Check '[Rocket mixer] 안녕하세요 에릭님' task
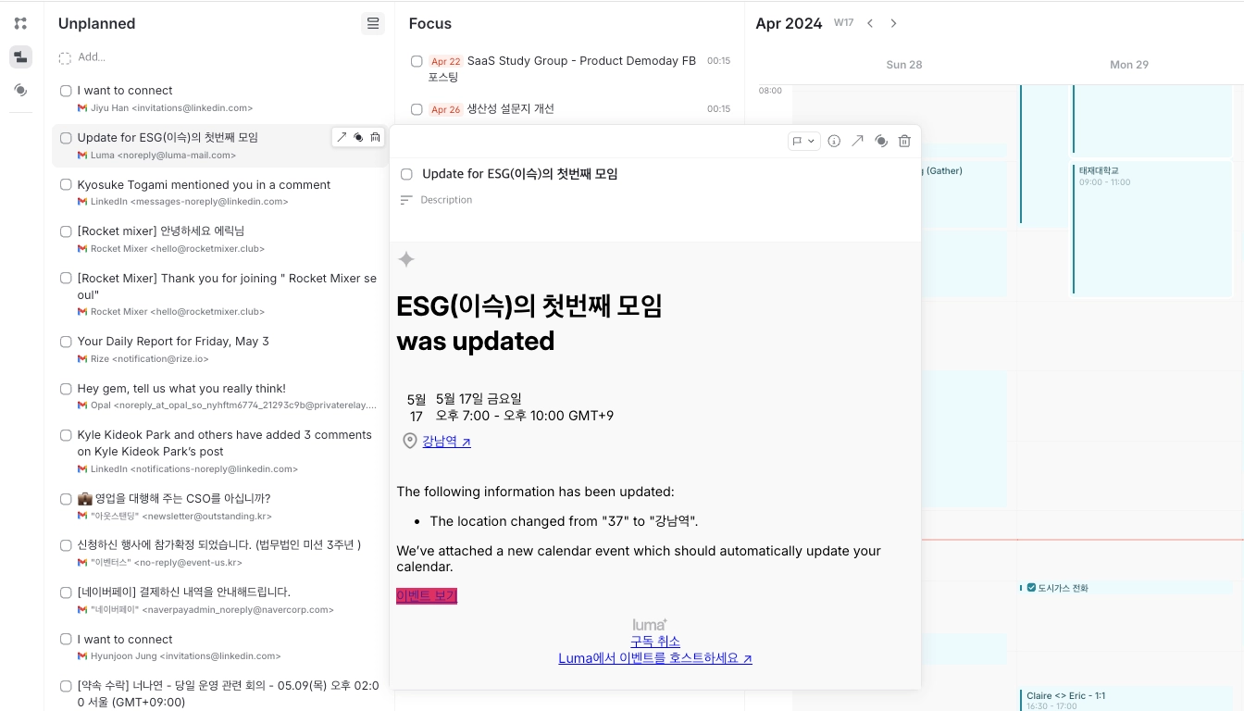The width and height of the screenshot is (1244, 711). [x=66, y=231]
